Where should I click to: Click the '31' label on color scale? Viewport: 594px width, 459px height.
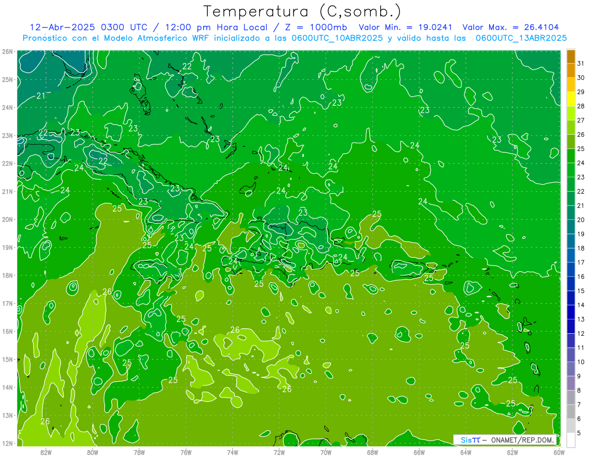tap(581, 63)
